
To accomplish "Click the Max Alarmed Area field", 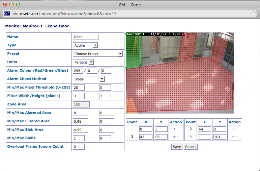I will [x=107, y=113].
